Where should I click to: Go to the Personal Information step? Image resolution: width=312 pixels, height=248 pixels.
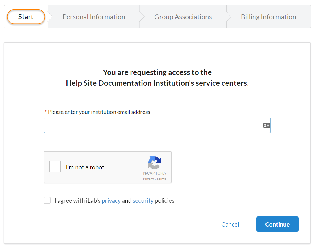tap(94, 17)
